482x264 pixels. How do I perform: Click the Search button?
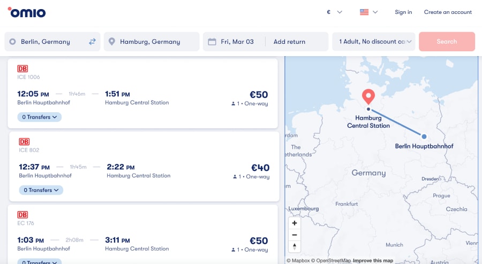coord(447,41)
